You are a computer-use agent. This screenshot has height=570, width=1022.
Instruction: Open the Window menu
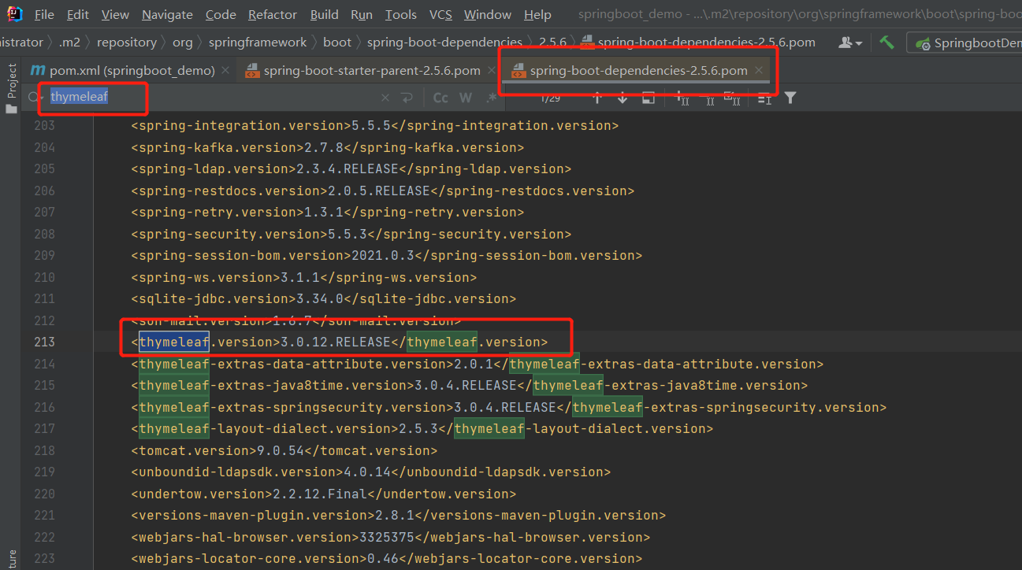tap(488, 14)
